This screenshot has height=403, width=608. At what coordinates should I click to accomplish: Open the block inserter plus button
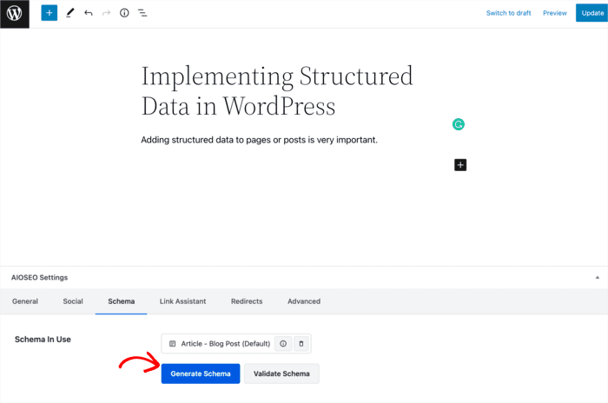coord(50,13)
